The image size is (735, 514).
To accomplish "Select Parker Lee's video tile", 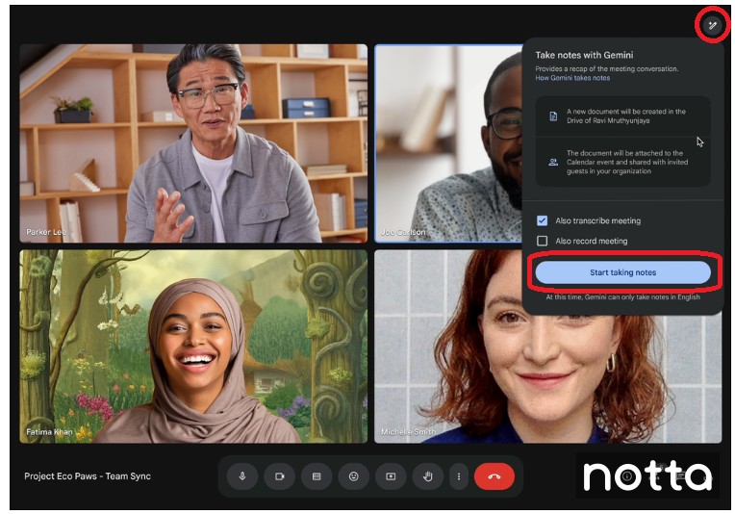I will coord(193,142).
